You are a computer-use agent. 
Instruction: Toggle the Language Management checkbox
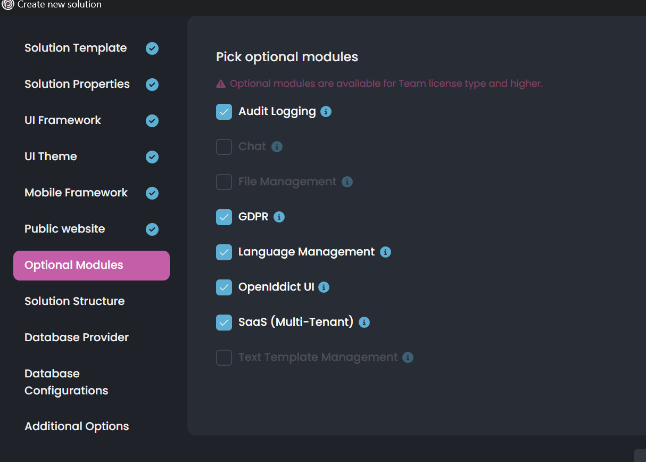coord(224,252)
